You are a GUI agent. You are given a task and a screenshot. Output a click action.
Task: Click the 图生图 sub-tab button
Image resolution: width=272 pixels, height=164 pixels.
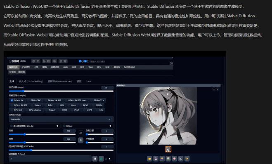click(21, 72)
